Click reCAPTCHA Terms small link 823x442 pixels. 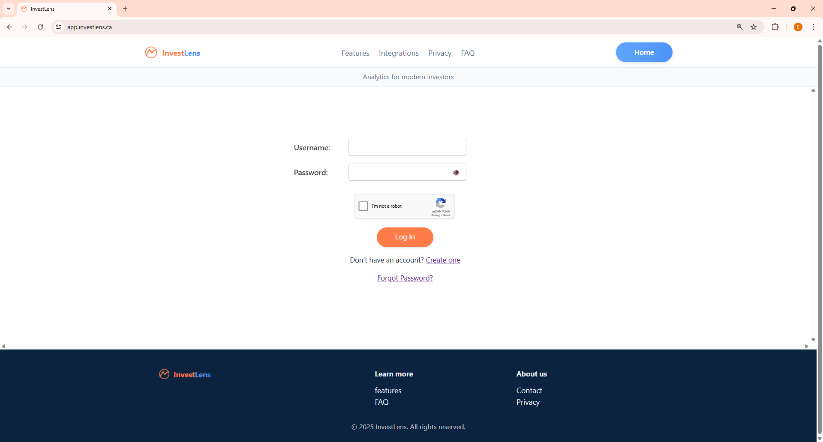pyautogui.click(x=446, y=215)
